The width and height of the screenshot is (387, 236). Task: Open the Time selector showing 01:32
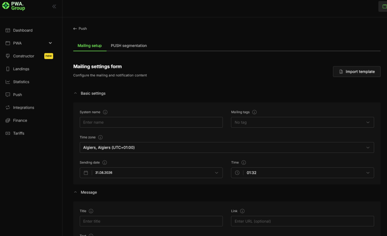(302, 173)
